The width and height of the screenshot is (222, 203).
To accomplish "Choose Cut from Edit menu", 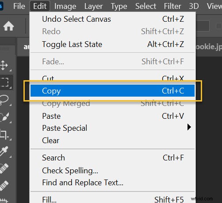I will (113, 78).
